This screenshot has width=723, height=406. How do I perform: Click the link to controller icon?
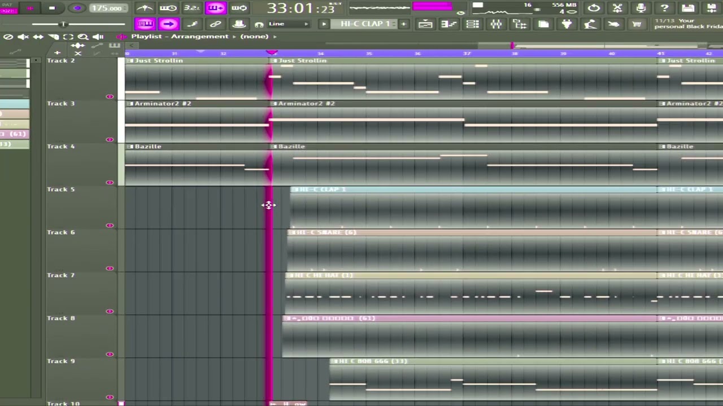[x=215, y=24]
